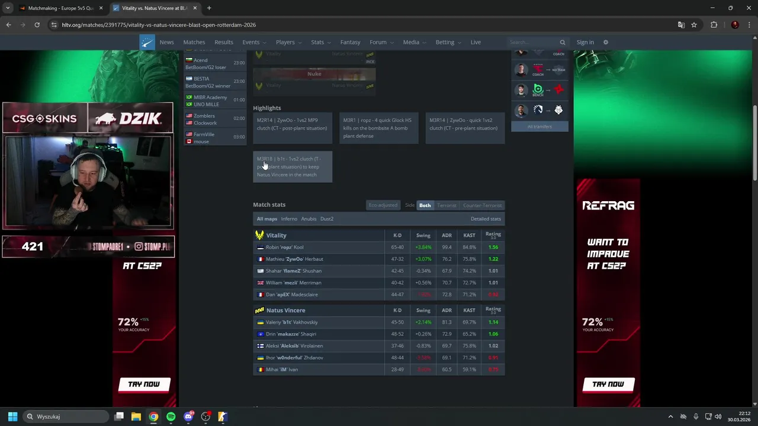Open Valeriy 'b1t' Vakhovskiy player row

379,322
